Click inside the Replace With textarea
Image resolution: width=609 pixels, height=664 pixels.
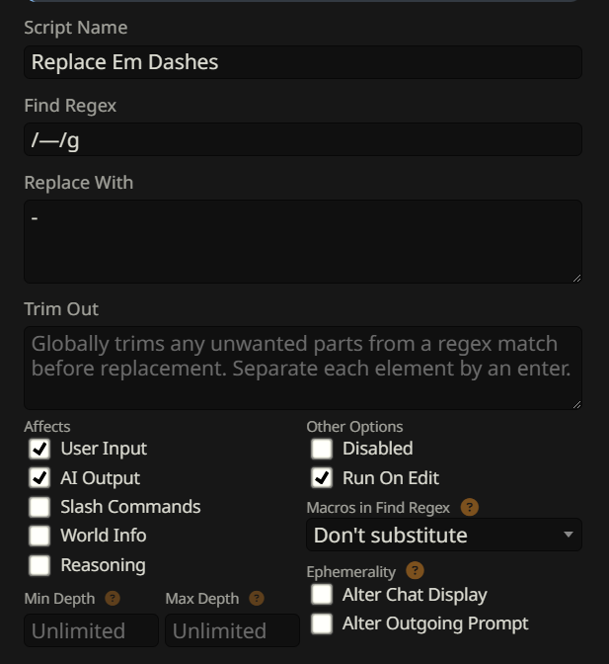tap(302, 241)
